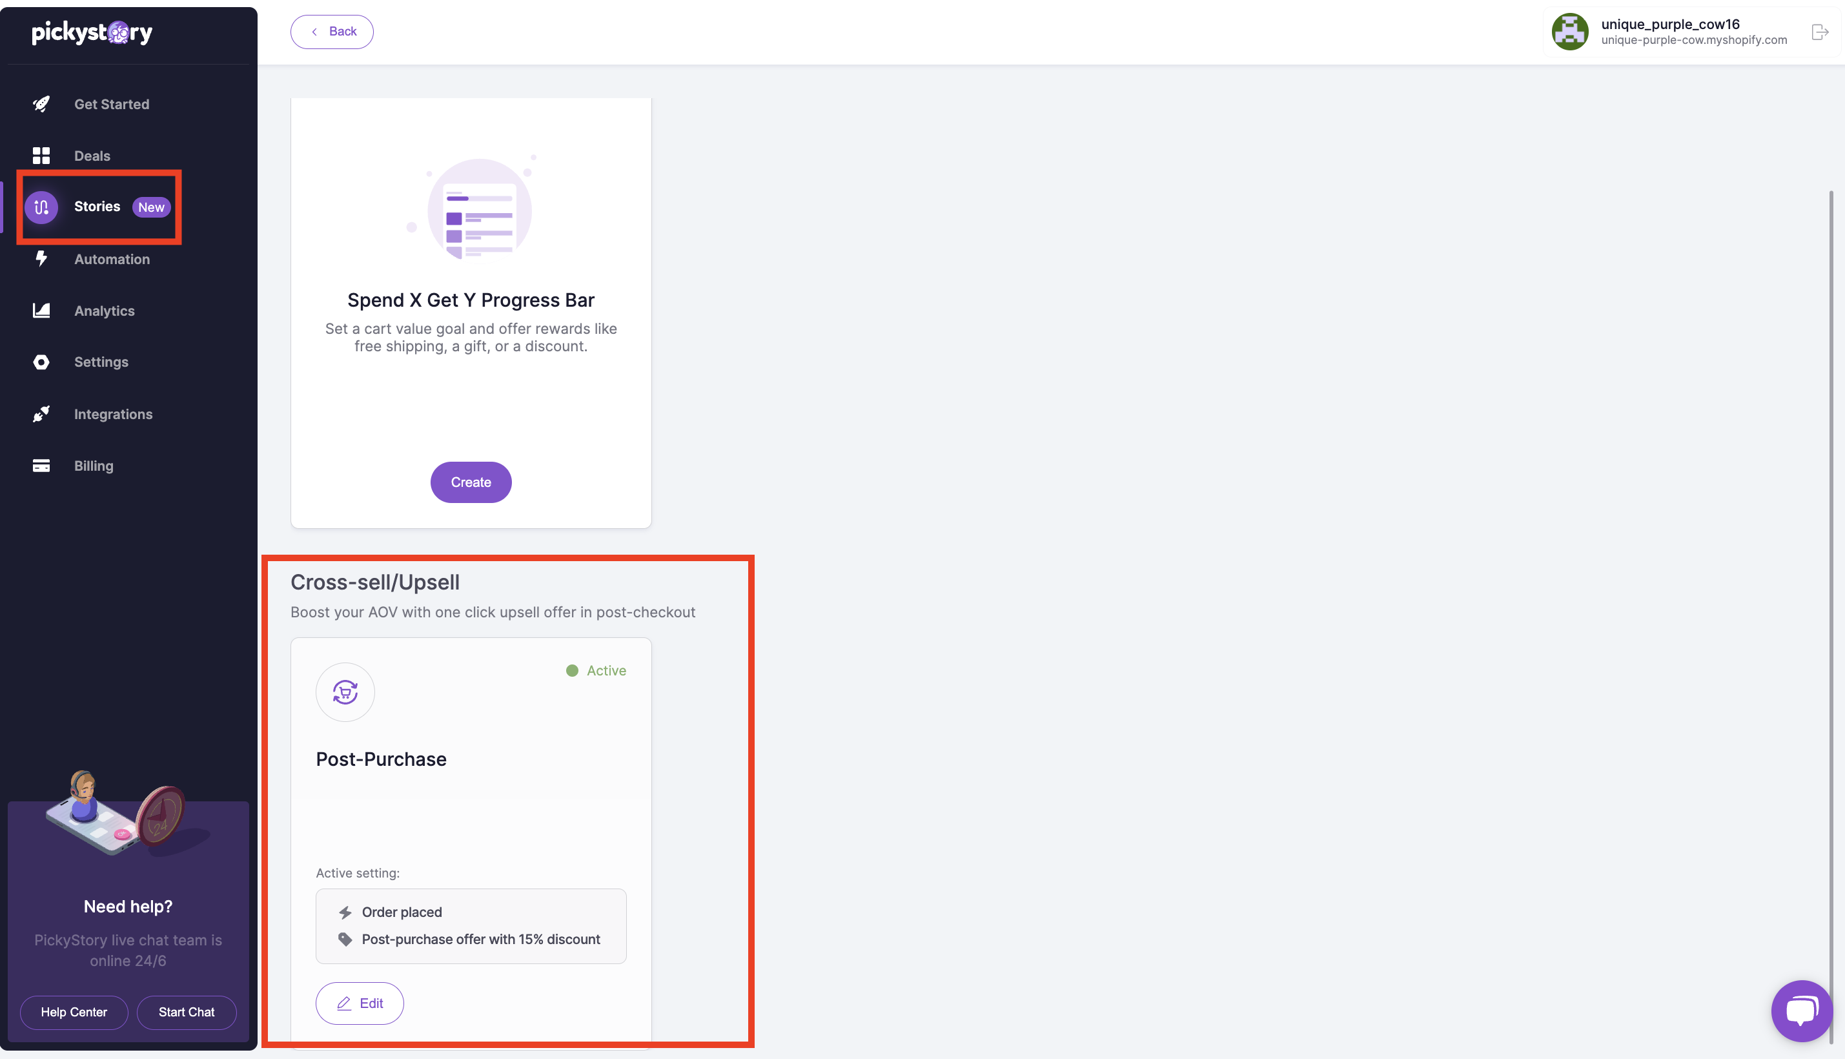The width and height of the screenshot is (1845, 1059).
Task: Click the Order placed lightning icon
Action: 345,912
